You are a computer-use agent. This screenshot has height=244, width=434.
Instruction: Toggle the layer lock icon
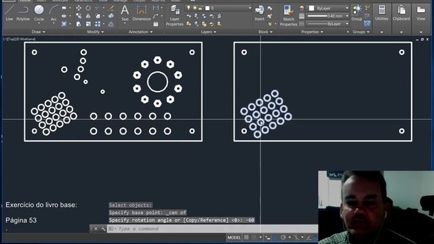pos(201,8)
